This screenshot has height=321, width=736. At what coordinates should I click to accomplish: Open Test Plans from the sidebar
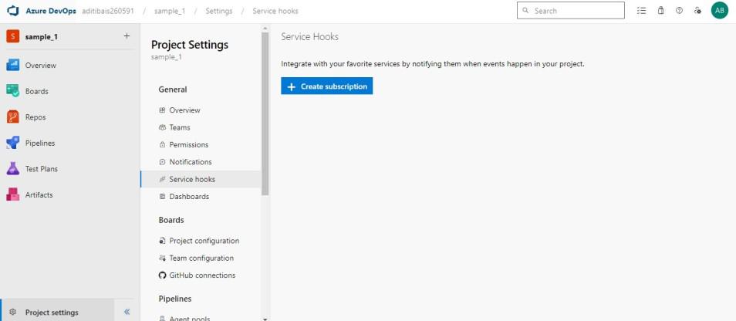[x=41, y=169]
